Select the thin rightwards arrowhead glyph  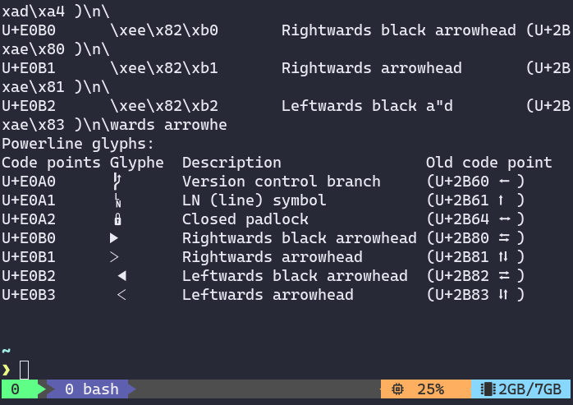(115, 257)
